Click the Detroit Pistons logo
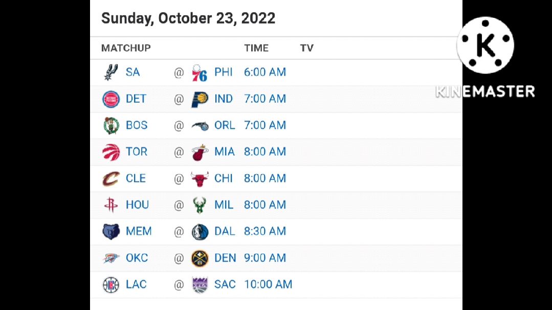 [111, 99]
